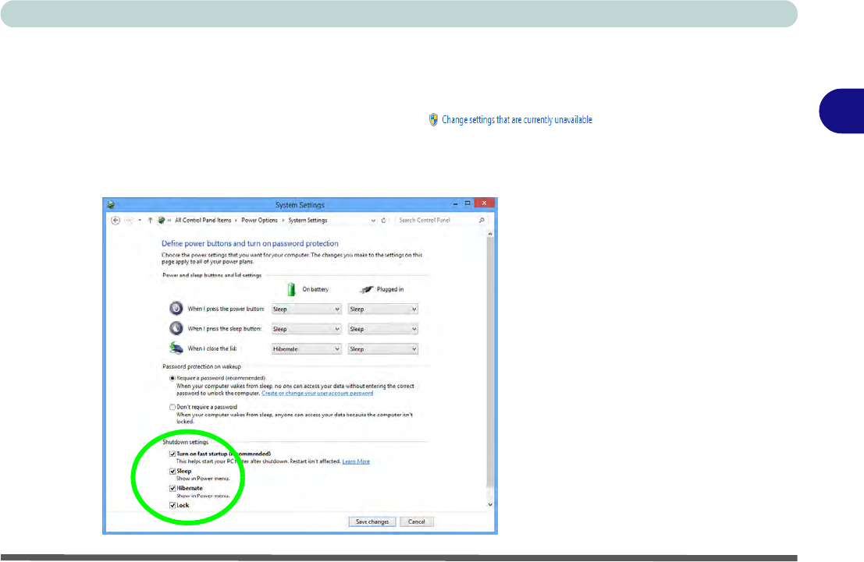Click the vertical scrollbar thumb
Screen dimensions: 864x562
click(x=490, y=363)
